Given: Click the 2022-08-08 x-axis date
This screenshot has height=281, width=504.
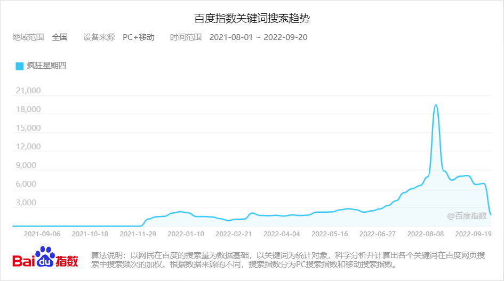Looking at the screenshot, I should 426,234.
